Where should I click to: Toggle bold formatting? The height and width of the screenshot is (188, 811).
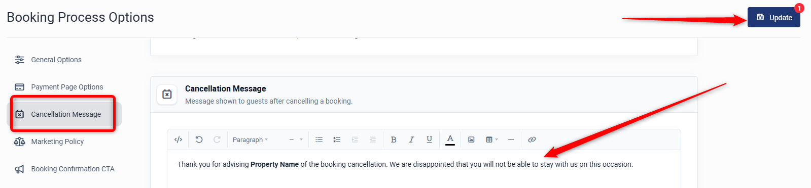point(394,139)
